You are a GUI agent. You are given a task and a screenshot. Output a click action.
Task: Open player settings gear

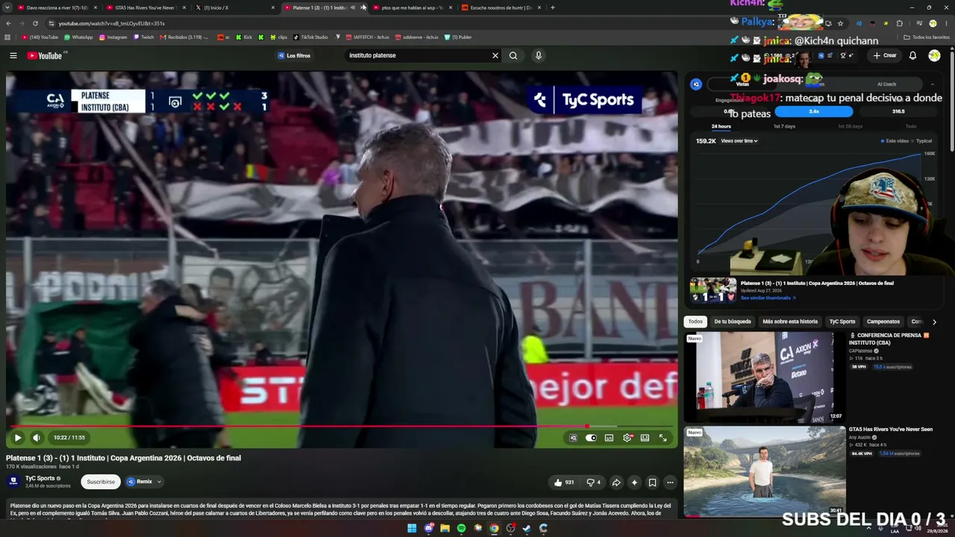pos(627,438)
